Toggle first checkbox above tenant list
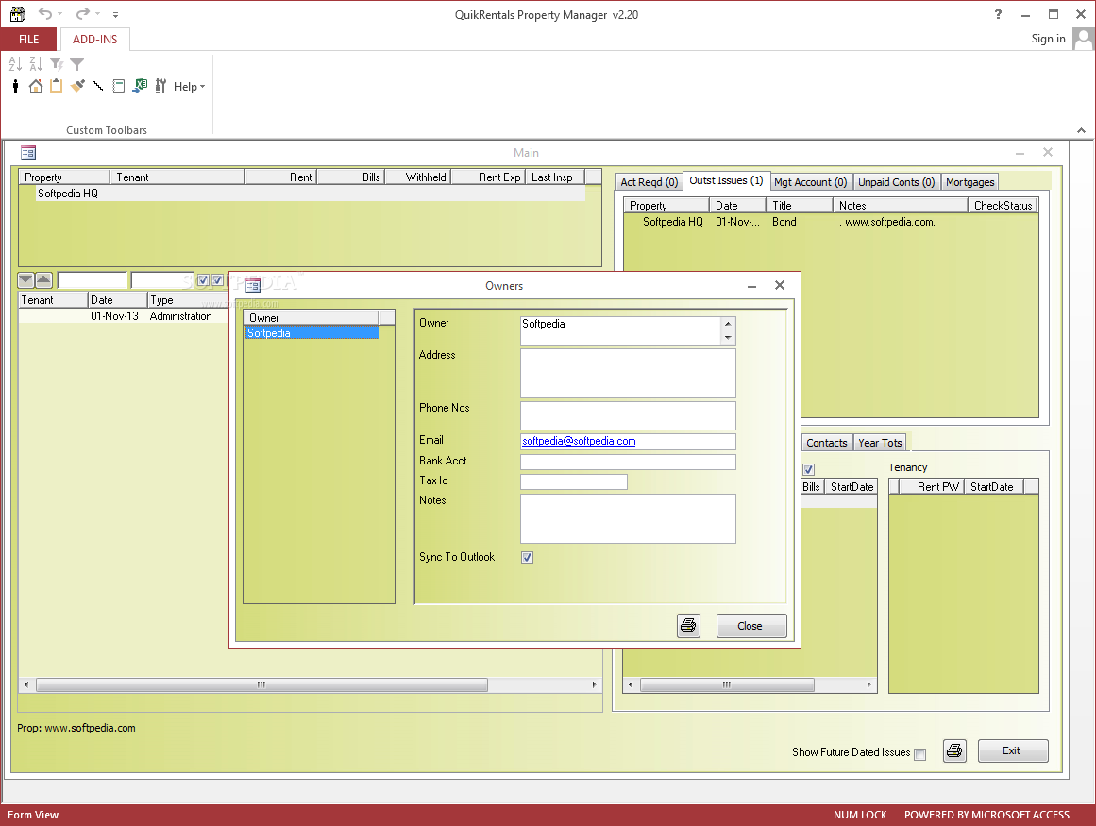Viewport: 1096px width, 826px height. tap(203, 280)
